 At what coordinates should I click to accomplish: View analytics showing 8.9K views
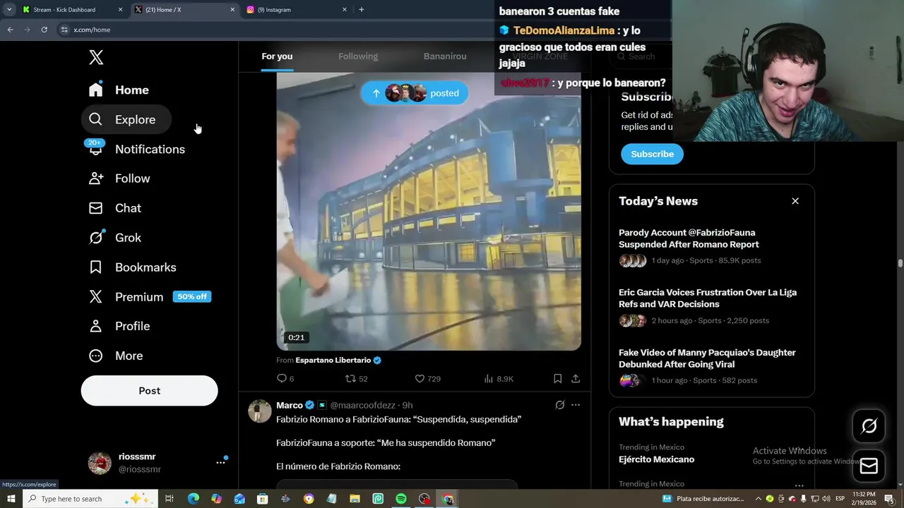pyautogui.click(x=499, y=379)
